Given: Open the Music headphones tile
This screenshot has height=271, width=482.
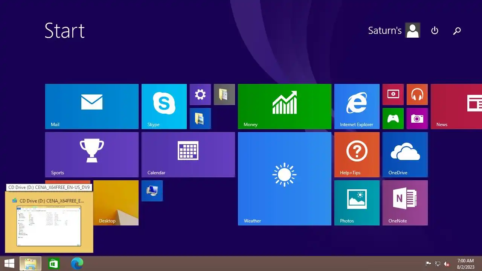Looking at the screenshot, I should point(417,94).
